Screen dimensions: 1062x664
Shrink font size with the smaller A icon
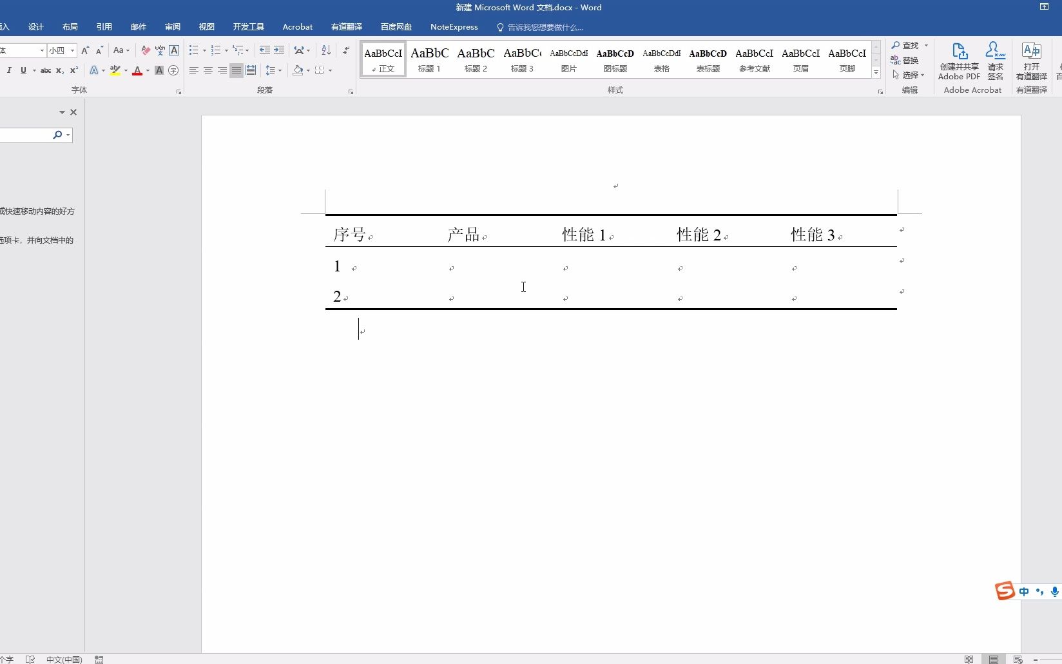(99, 50)
